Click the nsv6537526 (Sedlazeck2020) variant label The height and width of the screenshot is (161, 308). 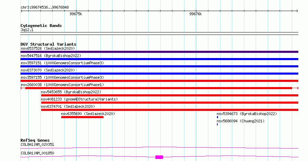coord(48,48)
